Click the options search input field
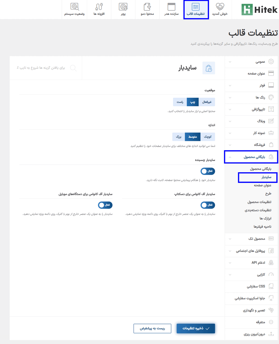This screenshot has height=344, width=279. pos(41,68)
